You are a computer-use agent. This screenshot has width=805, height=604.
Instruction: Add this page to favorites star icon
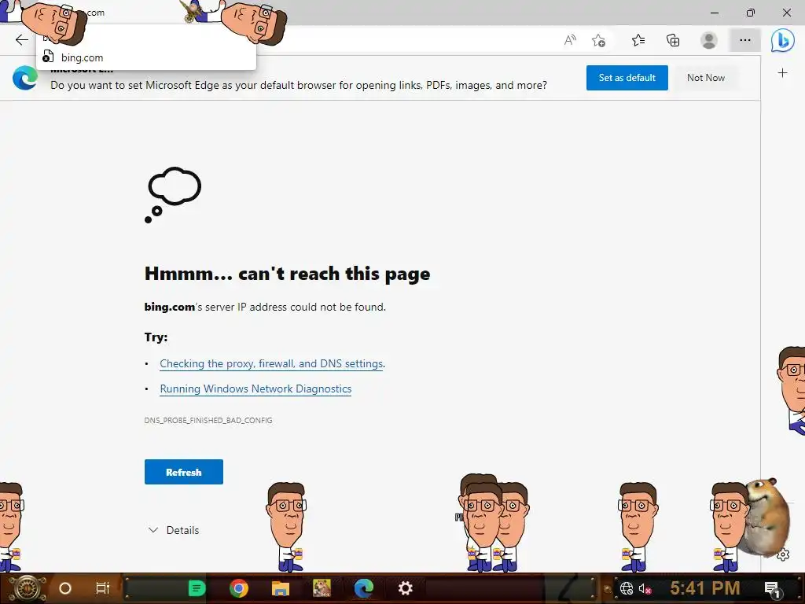coord(598,40)
